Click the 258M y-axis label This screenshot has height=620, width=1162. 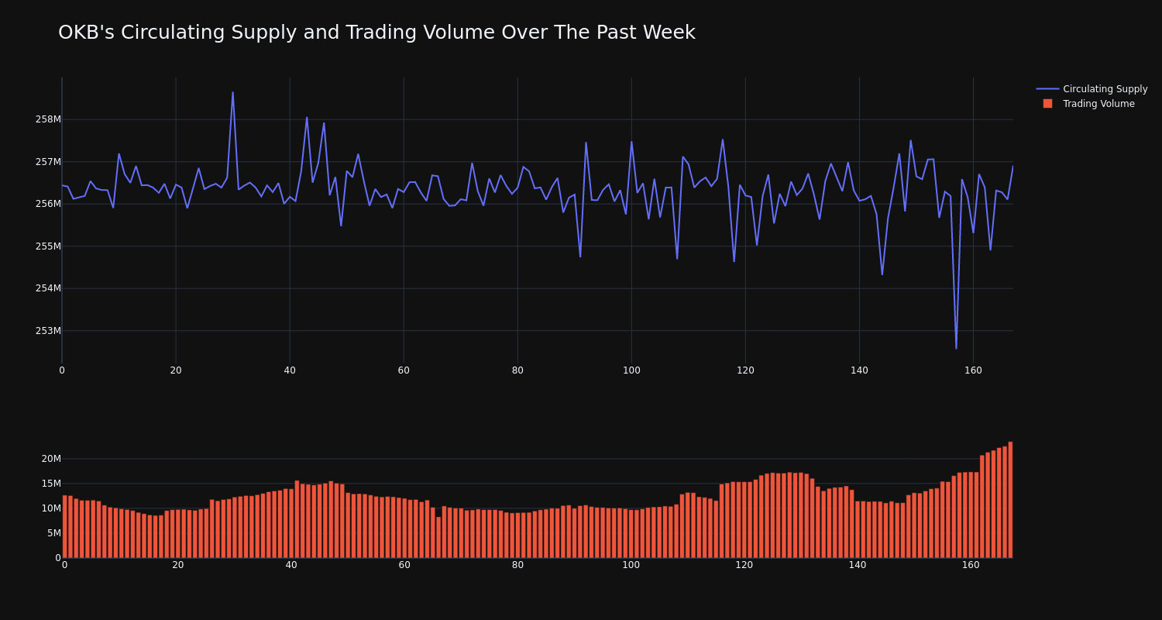[48, 119]
